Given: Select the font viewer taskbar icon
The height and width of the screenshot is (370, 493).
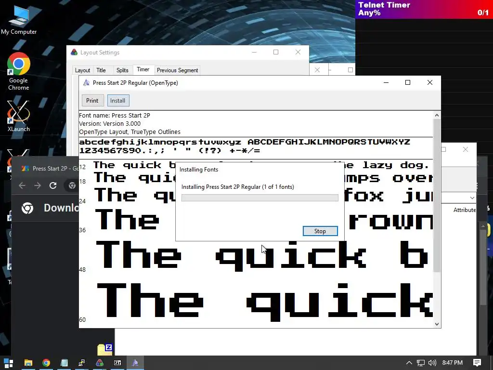Looking at the screenshot, I should pos(135,363).
